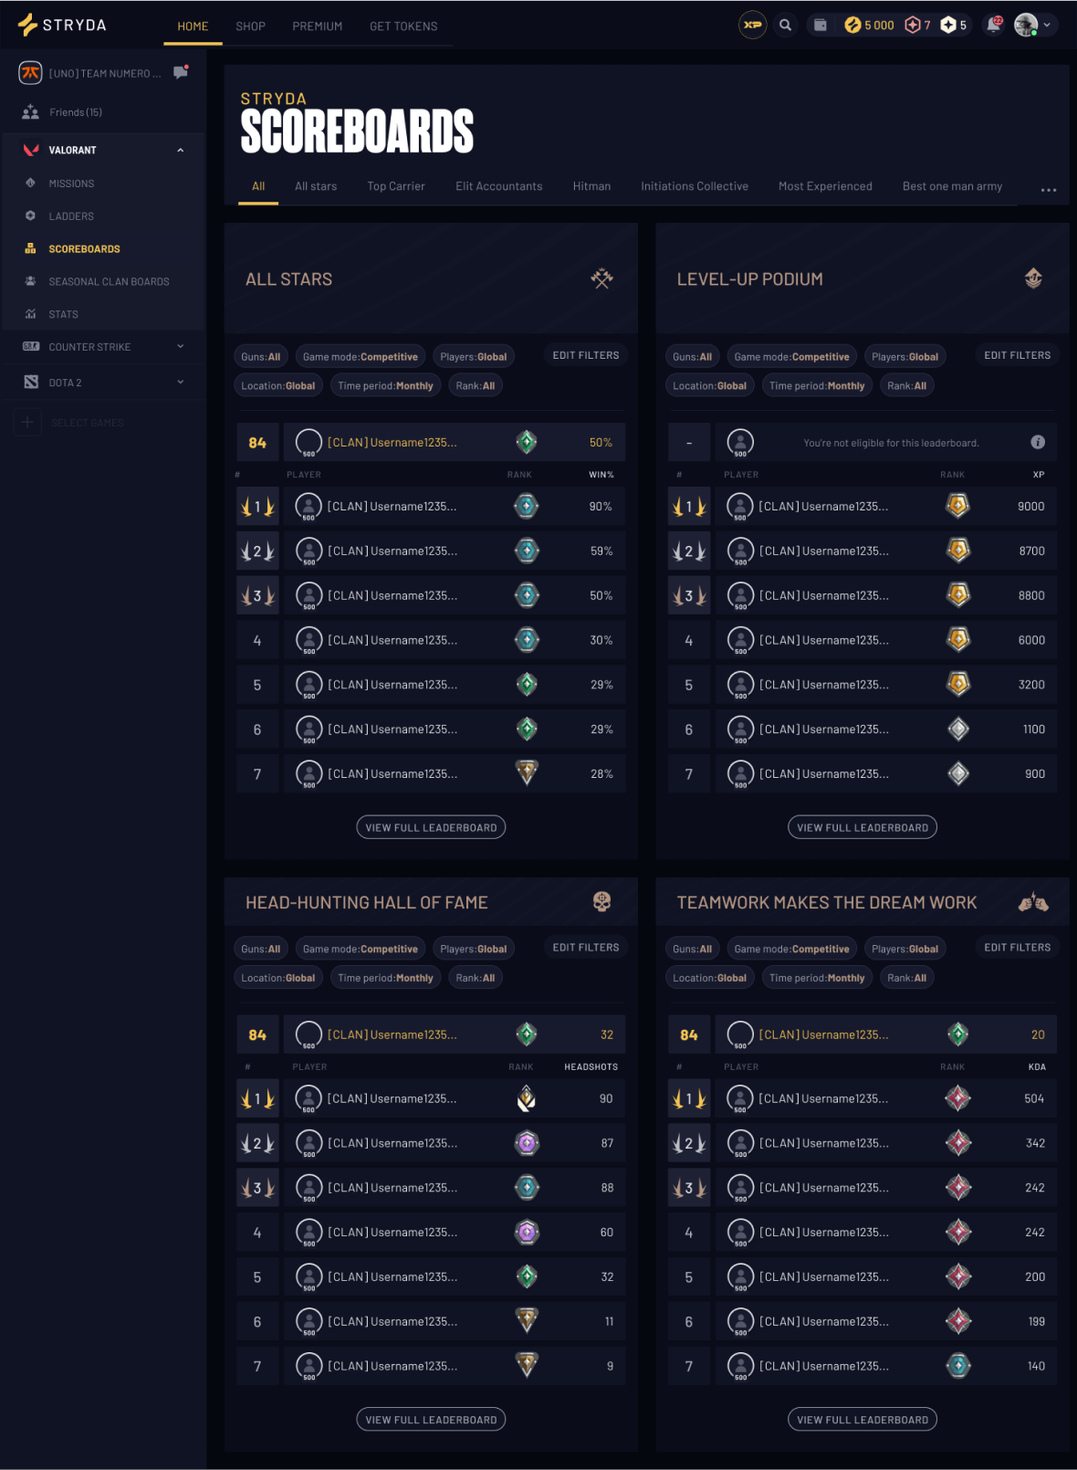Click the red token balance showing 7
The width and height of the screenshot is (1077, 1470).
917,25
